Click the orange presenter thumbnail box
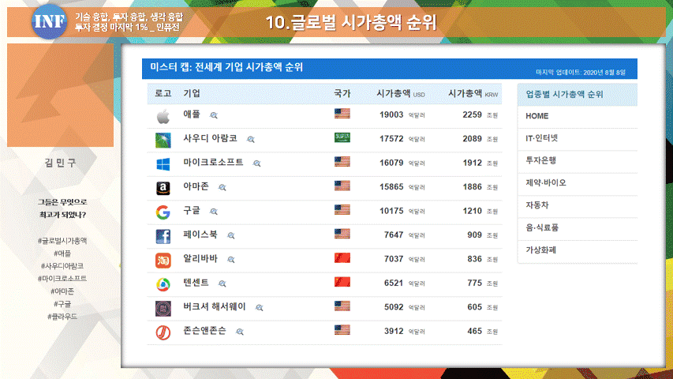The width and height of the screenshot is (673, 379). click(x=61, y=95)
